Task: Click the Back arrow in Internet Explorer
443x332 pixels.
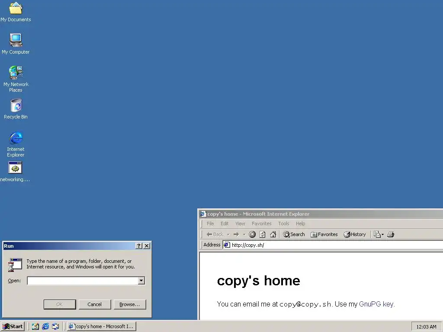Action: click(215, 234)
